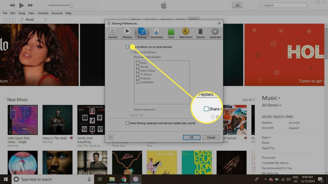The height and width of the screenshot is (184, 328).
Task: Open Downloads preferences icon
Action: [156, 33]
